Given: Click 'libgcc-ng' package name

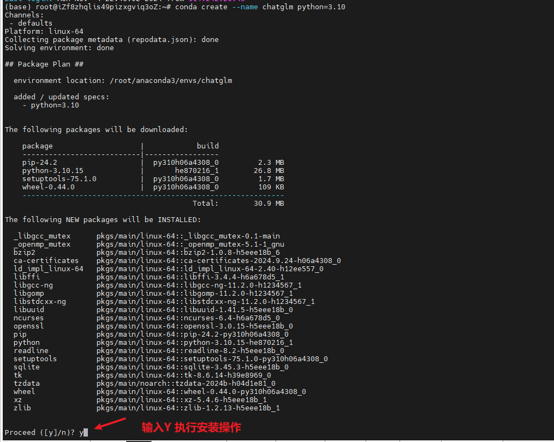Looking at the screenshot, I should (33, 285).
